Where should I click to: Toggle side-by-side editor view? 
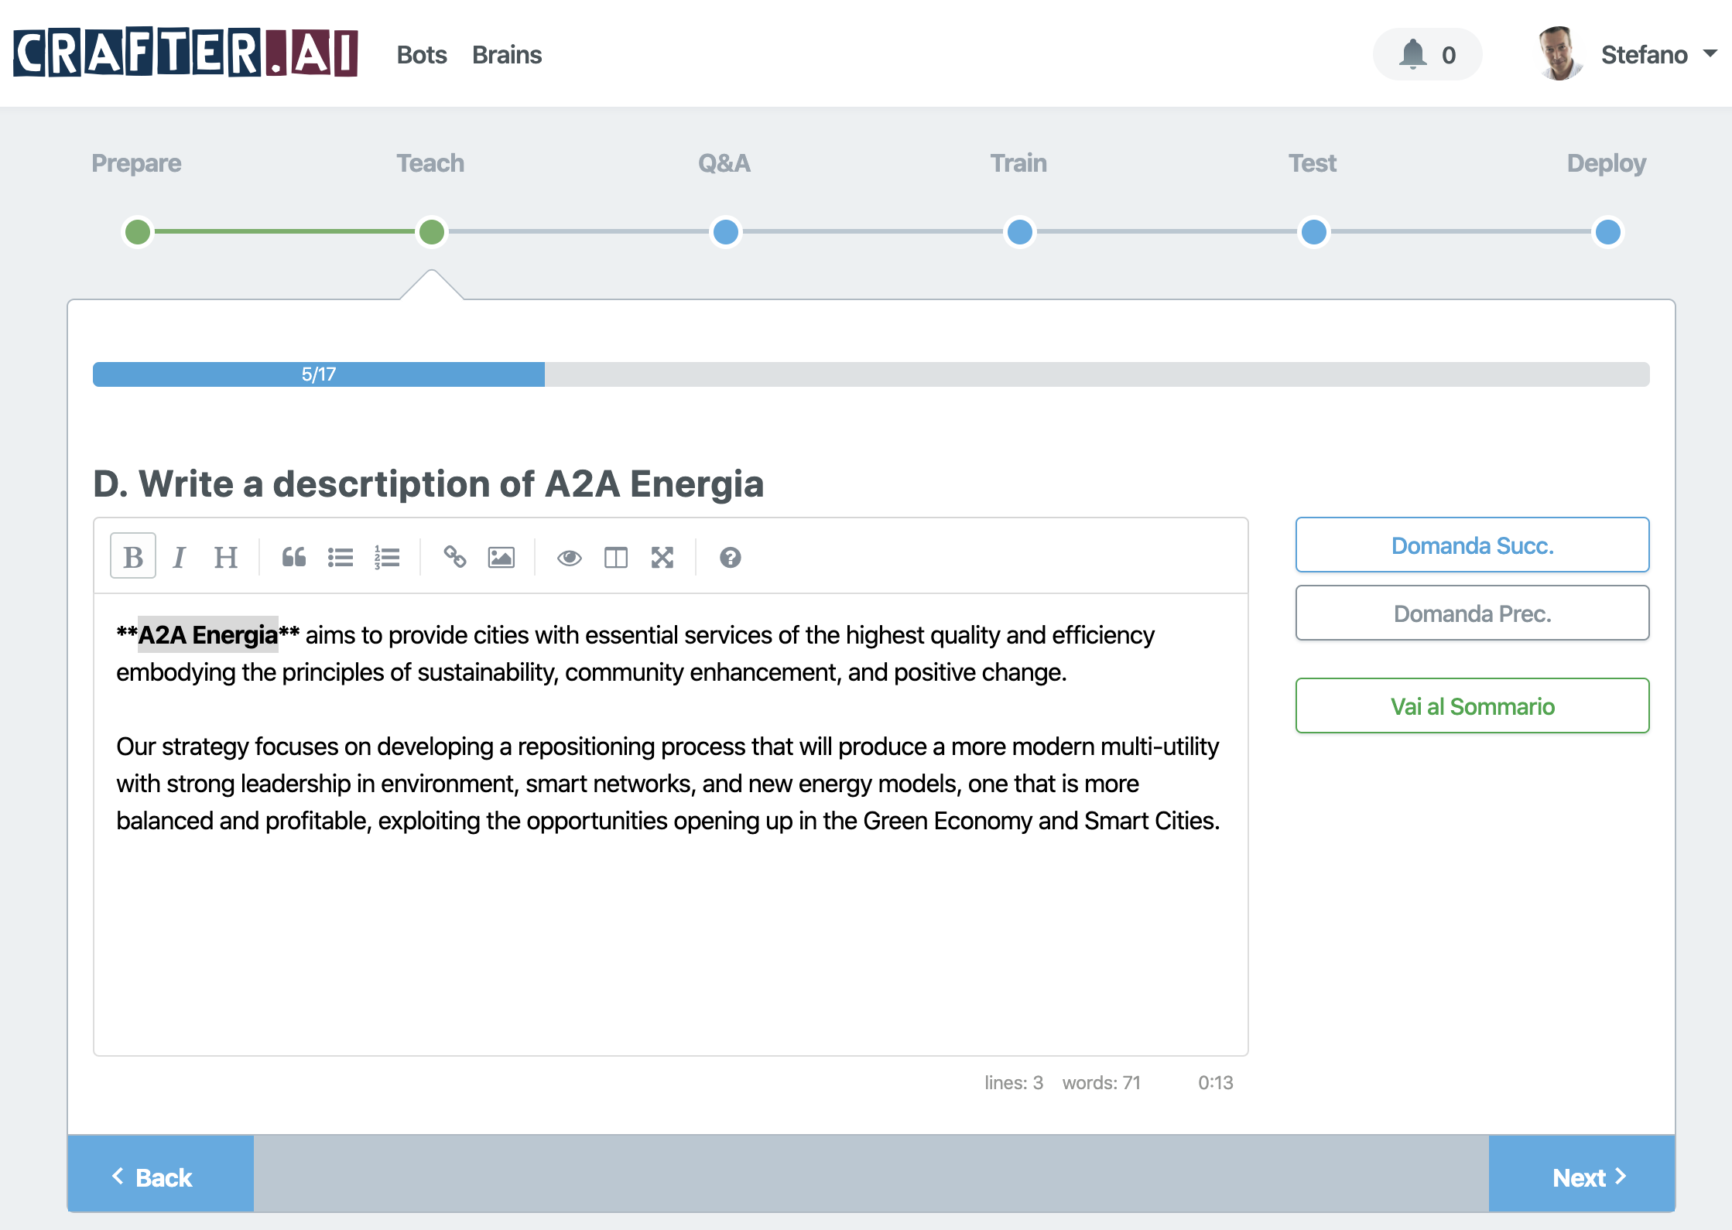[x=616, y=556]
